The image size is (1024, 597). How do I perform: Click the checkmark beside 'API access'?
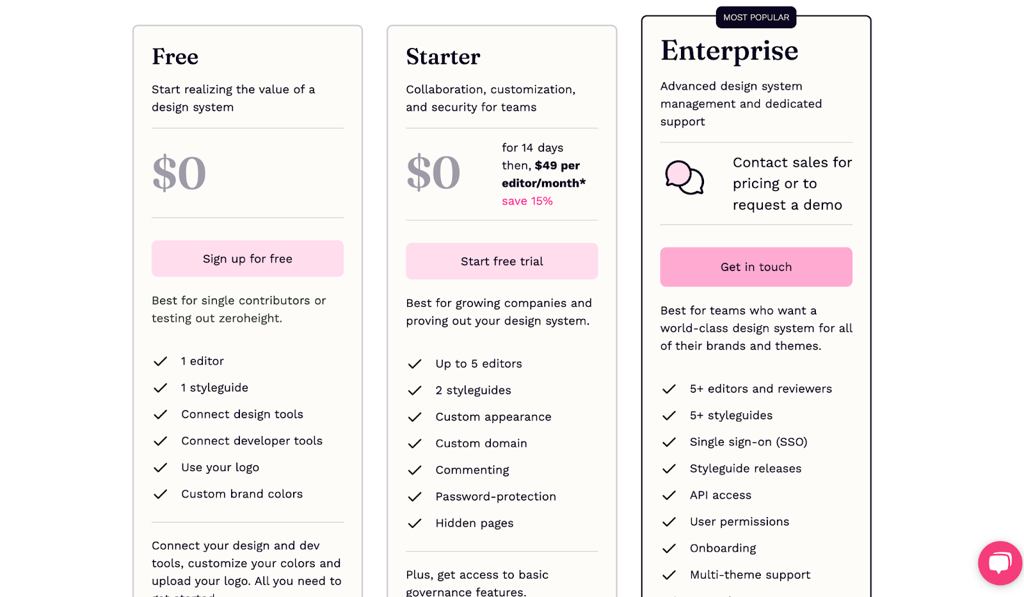(x=669, y=495)
